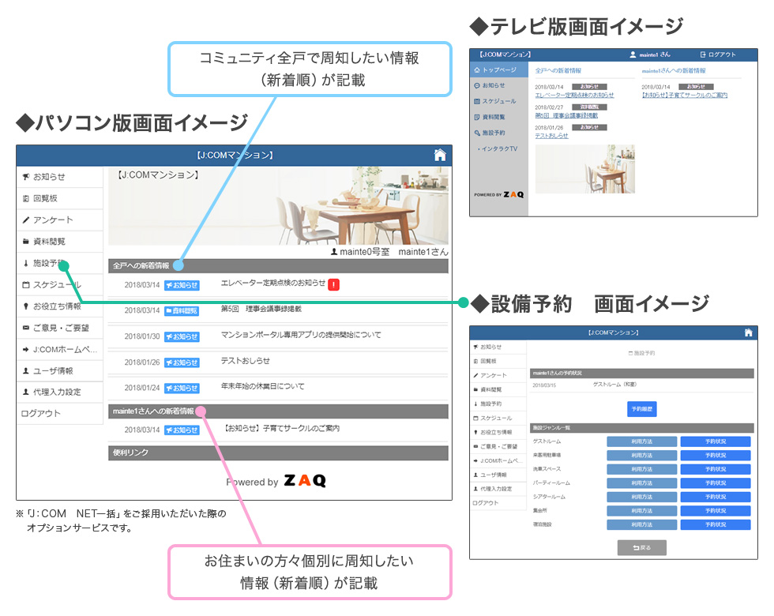Click 予約状況 for 集会所

point(716,511)
